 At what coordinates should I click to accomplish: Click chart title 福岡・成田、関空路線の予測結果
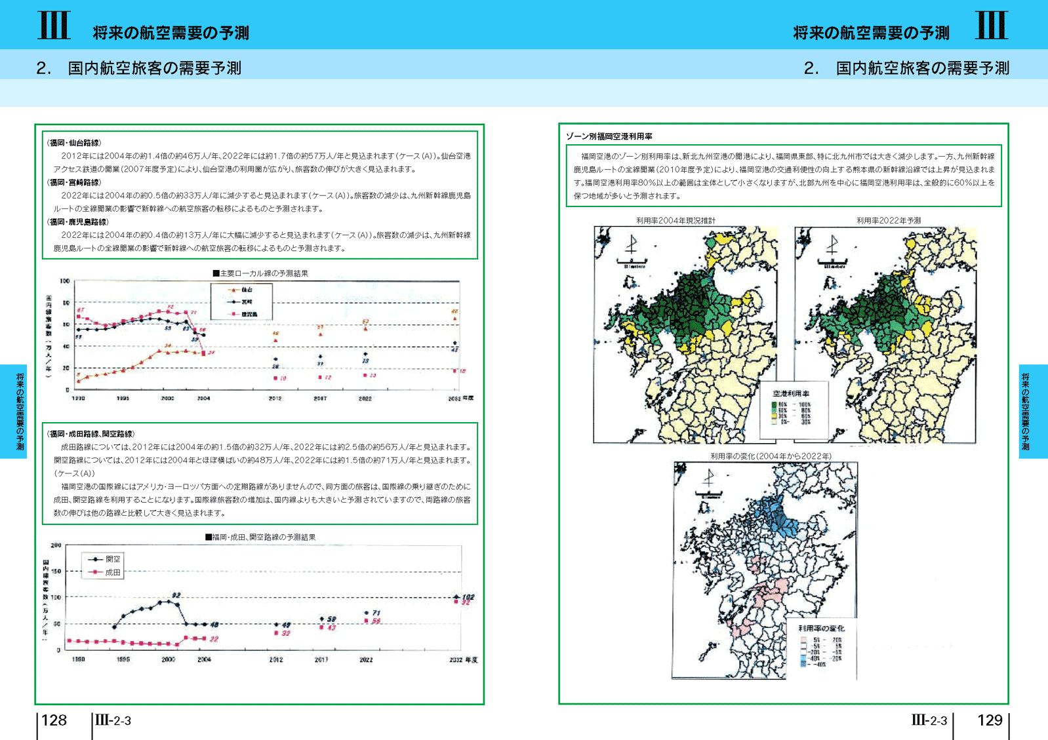click(x=260, y=537)
